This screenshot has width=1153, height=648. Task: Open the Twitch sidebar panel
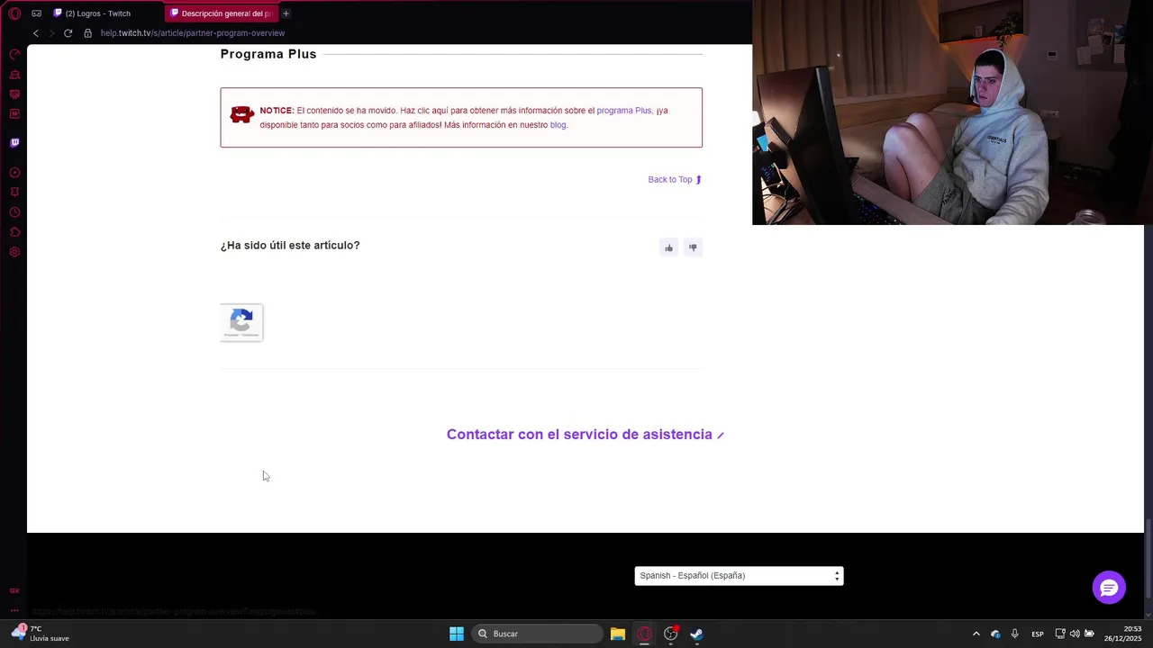14,142
